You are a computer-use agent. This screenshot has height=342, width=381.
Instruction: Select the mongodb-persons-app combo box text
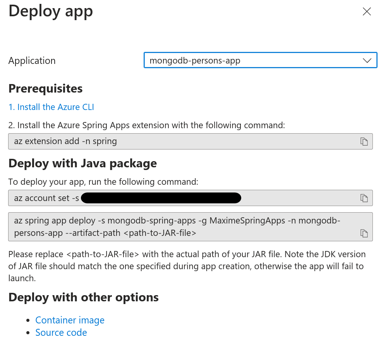[x=195, y=60]
